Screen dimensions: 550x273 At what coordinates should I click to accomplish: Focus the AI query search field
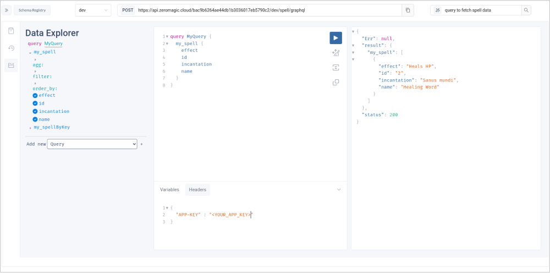tap(482, 10)
